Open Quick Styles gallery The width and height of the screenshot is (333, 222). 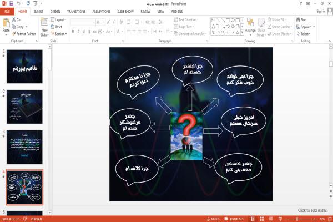pyautogui.click(x=261, y=27)
